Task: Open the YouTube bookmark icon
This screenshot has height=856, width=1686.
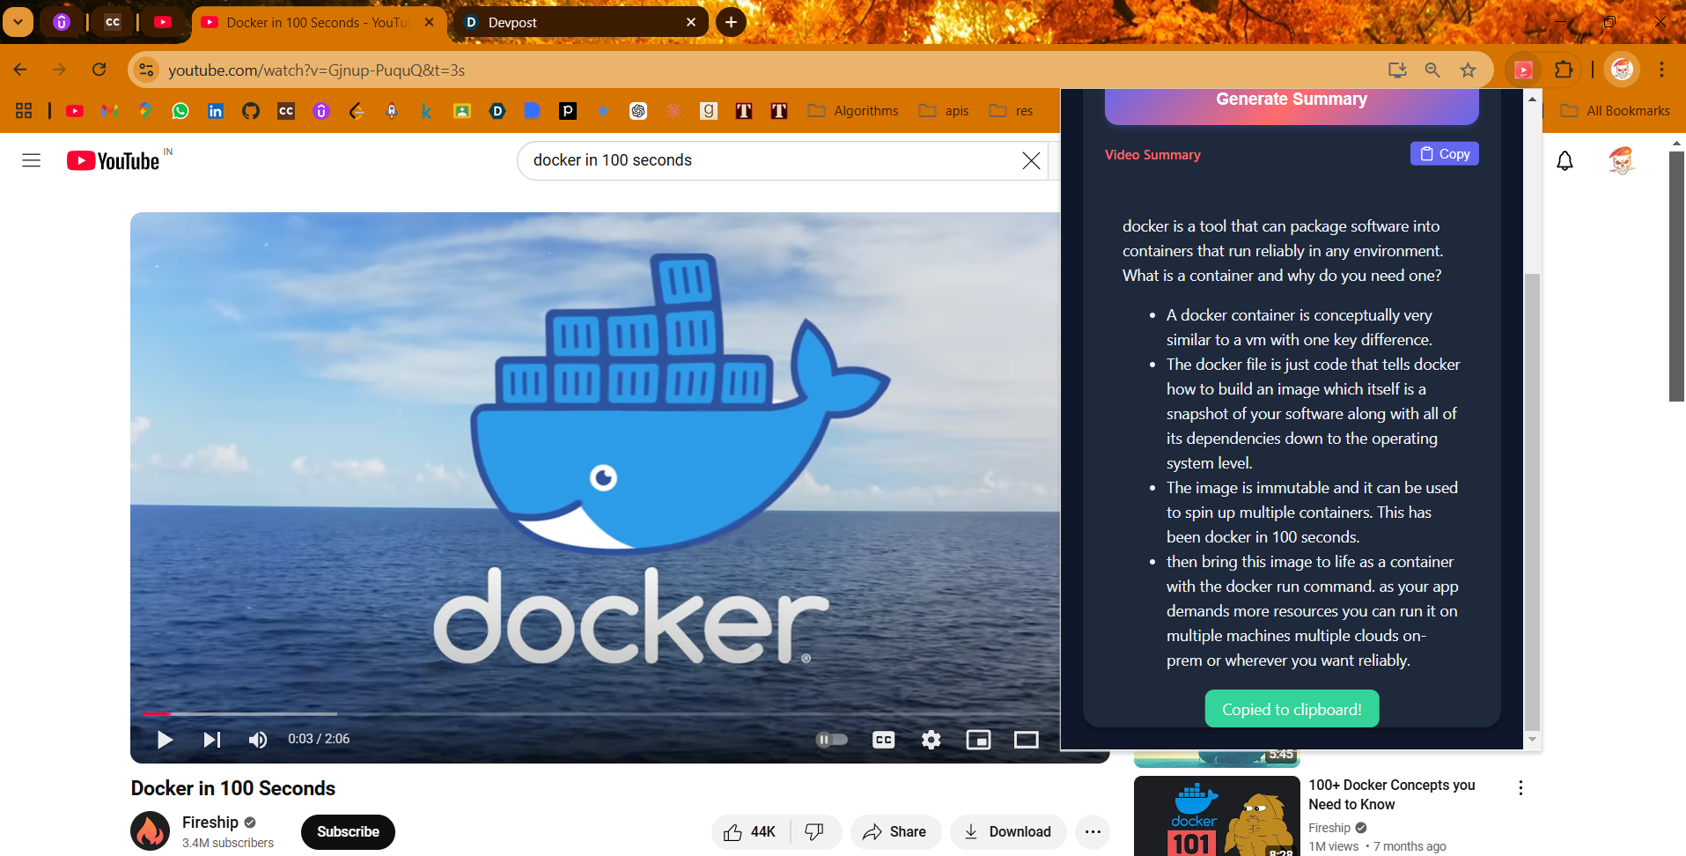Action: pyautogui.click(x=75, y=111)
